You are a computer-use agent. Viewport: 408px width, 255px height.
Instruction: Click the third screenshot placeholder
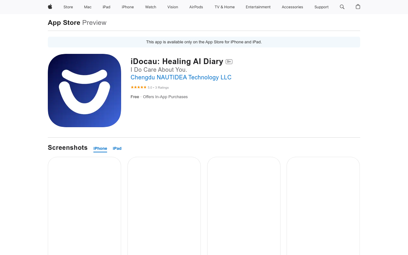(x=244, y=206)
